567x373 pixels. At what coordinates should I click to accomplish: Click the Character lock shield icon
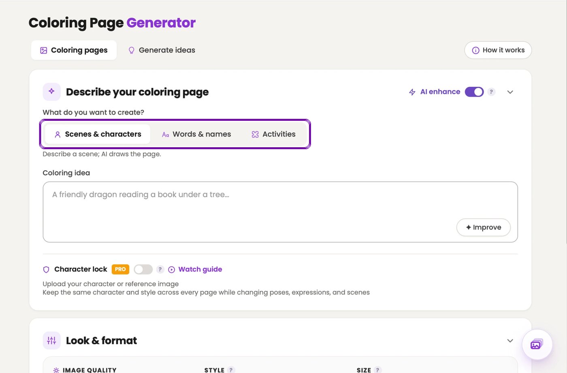46,270
